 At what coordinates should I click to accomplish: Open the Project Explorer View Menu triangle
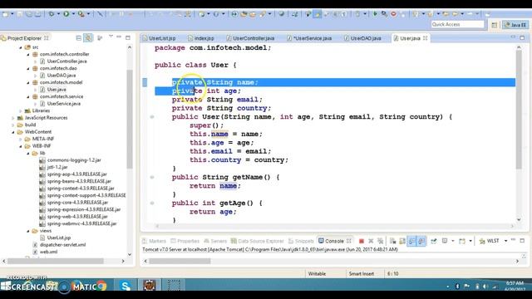111,37
